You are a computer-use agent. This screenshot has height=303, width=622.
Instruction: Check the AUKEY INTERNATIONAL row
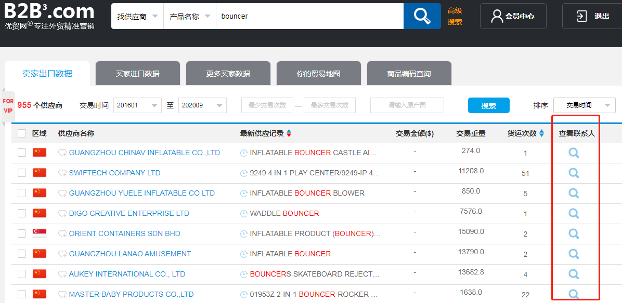point(22,274)
